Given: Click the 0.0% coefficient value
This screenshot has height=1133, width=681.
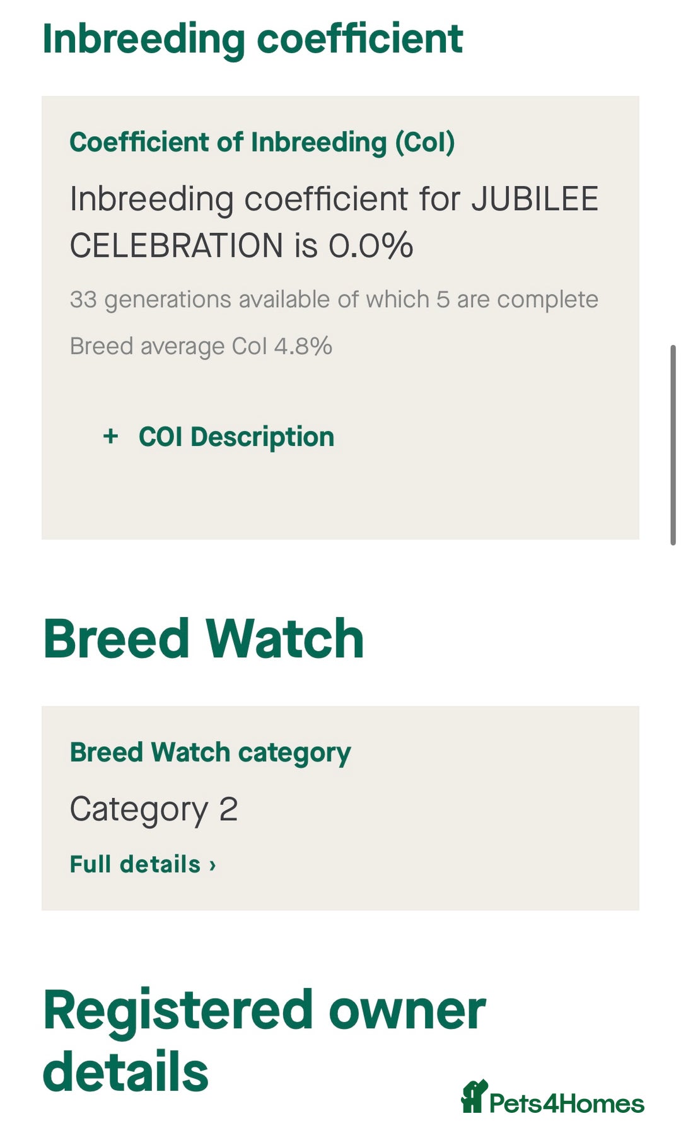Looking at the screenshot, I should point(371,245).
